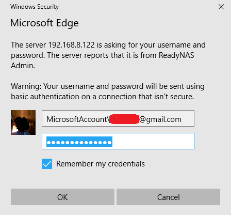Click inside the password field
The image size is (231, 215).
click(118, 141)
